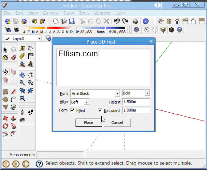207x170 pixels.
Task: Close the Place 3D Text dialog
Action: [151, 42]
